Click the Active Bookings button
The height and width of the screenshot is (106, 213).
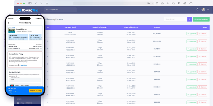point(201,19)
